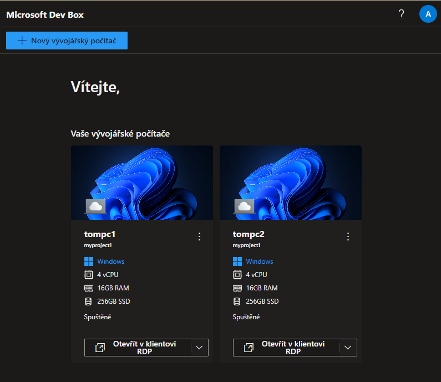Click Spuštěné status on tompc2 card
The height and width of the screenshot is (382, 441).
click(246, 317)
